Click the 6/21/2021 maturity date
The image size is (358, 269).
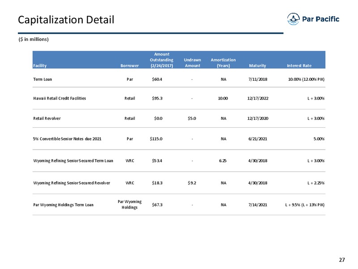click(x=258, y=139)
